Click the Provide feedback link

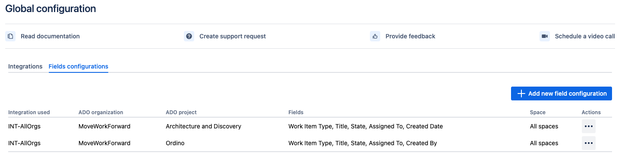pyautogui.click(x=410, y=36)
